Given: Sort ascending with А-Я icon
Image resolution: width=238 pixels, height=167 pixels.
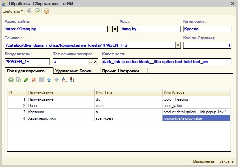Looking at the screenshot, I should click(x=64, y=80).
